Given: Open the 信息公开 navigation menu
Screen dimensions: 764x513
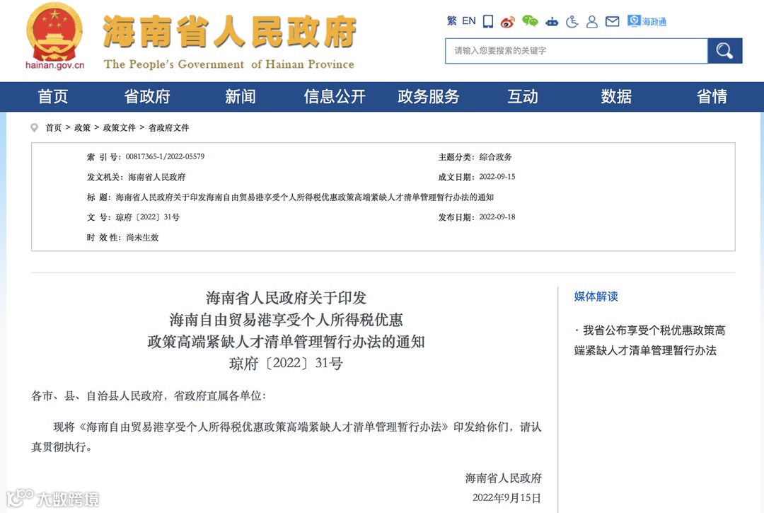Looking at the screenshot, I should point(334,96).
